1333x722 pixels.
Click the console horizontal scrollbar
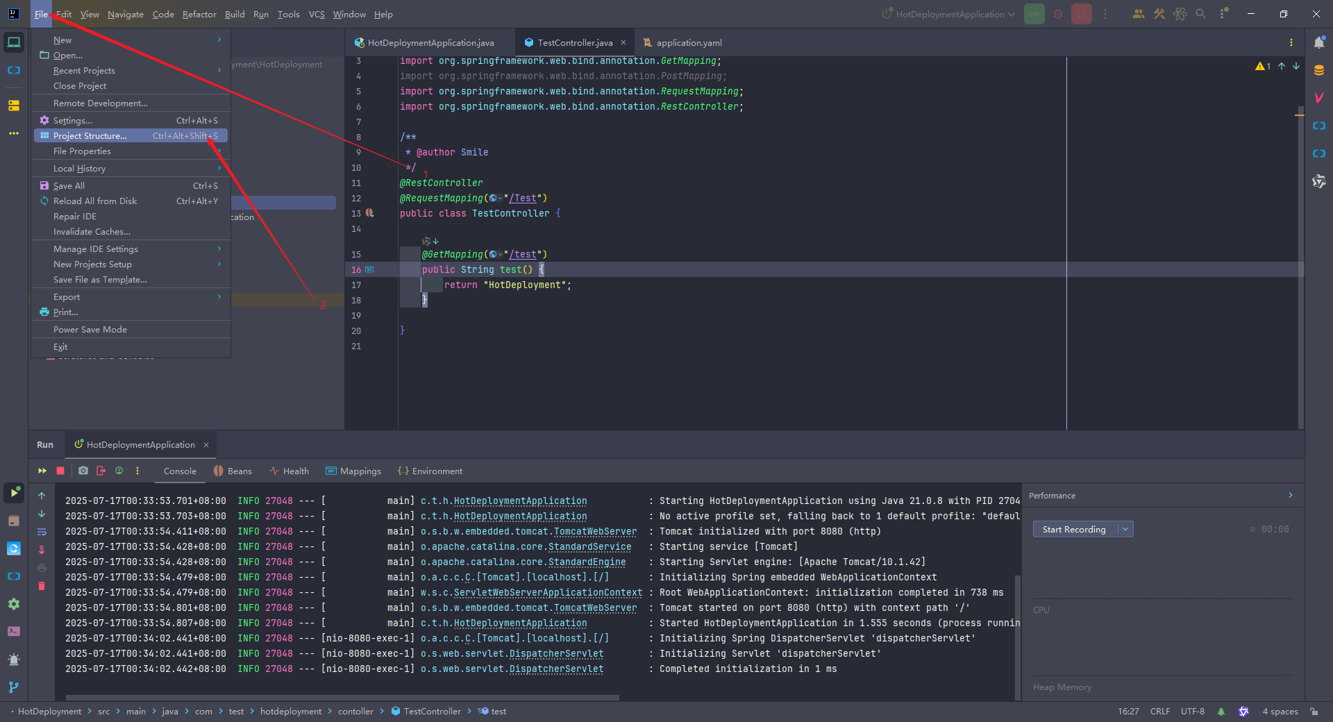pyautogui.click(x=342, y=698)
